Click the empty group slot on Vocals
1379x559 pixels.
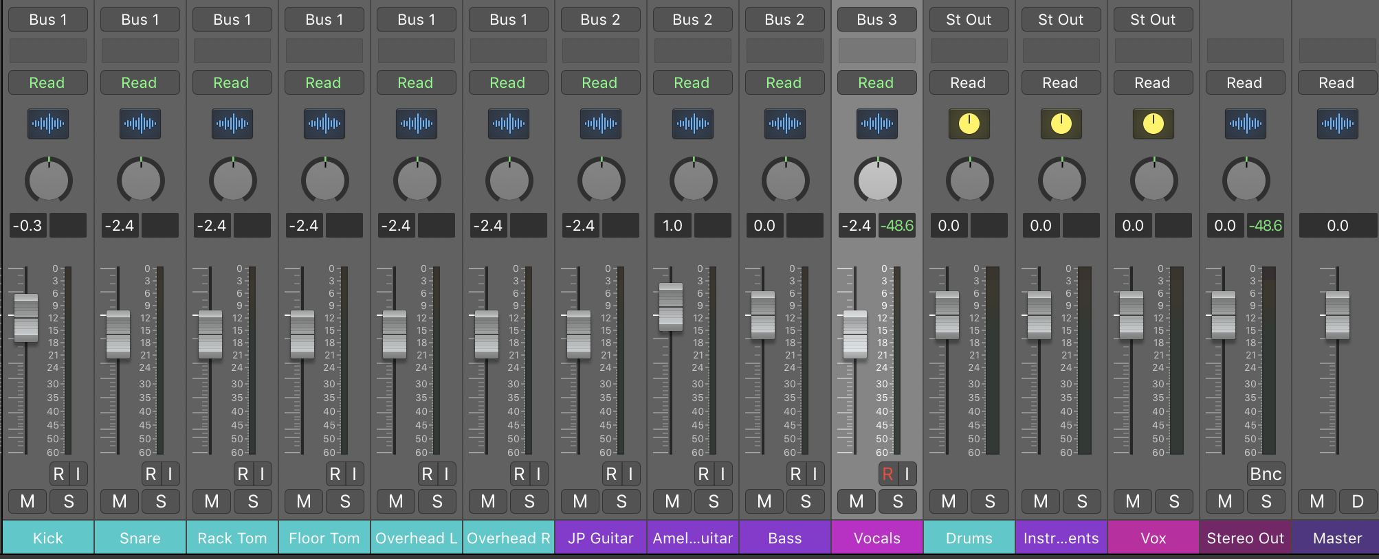877,51
